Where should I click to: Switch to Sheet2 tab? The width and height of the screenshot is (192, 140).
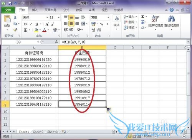pos(38,132)
